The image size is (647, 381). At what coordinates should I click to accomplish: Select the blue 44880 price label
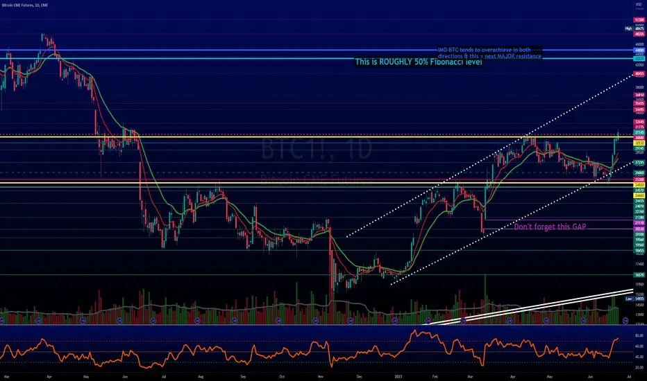click(x=639, y=50)
